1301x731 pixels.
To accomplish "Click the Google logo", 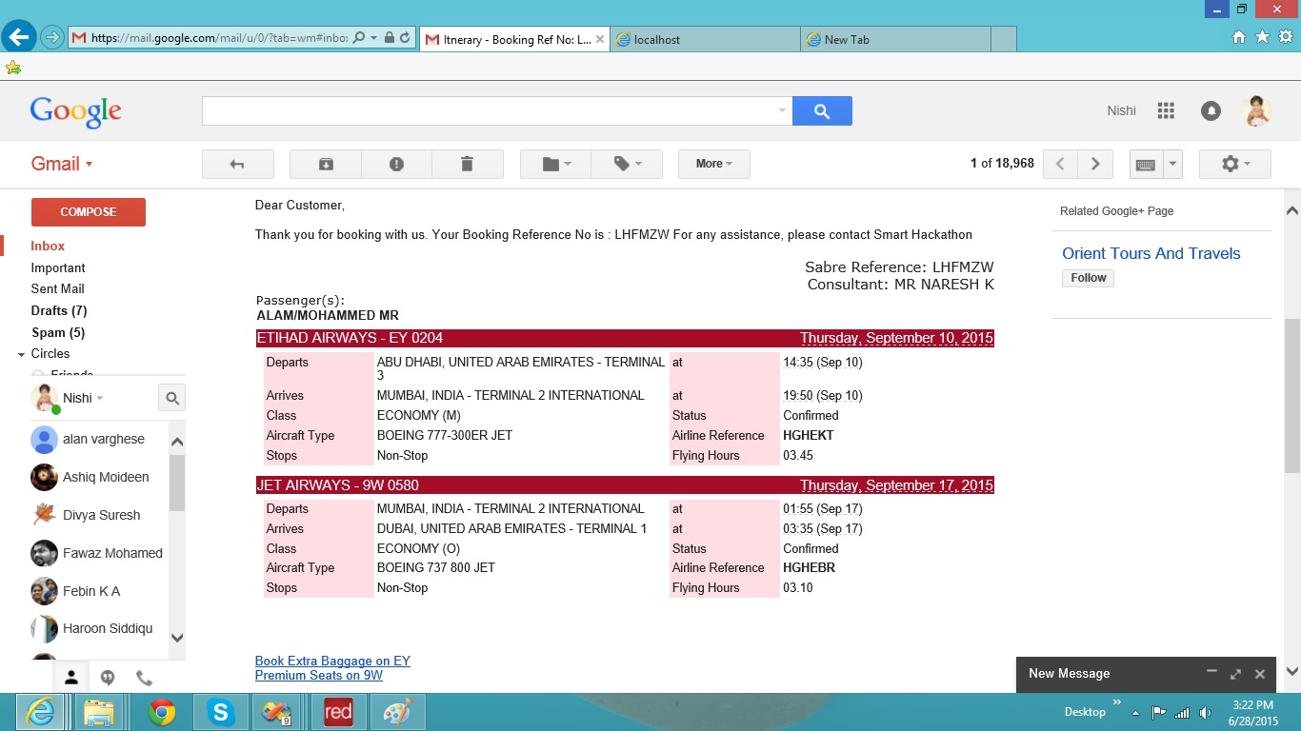I will [75, 111].
